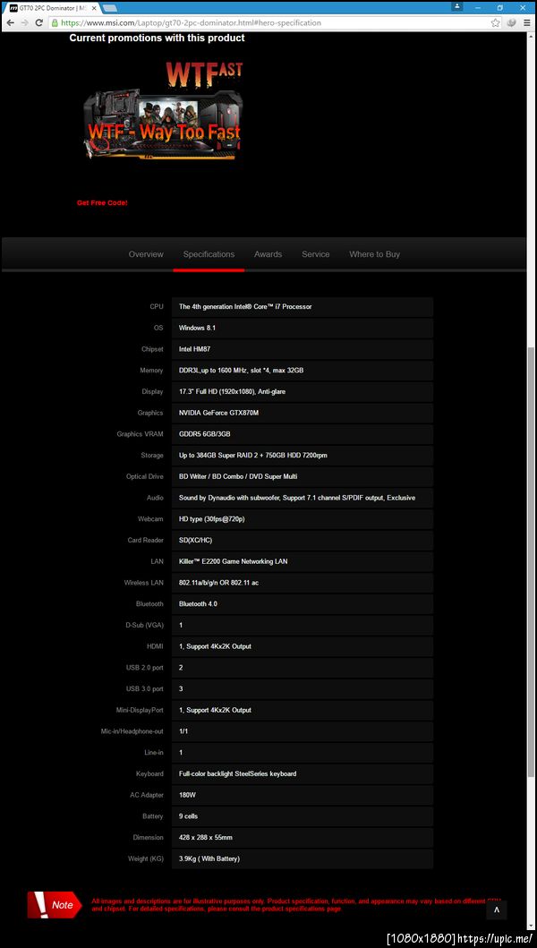Open the Chrome hamburger menu
The image size is (537, 948).
point(527,23)
